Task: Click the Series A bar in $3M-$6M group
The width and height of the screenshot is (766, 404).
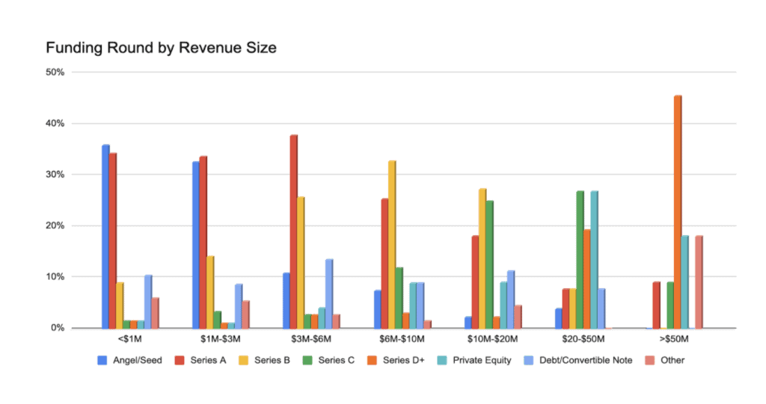Action: pos(293,231)
